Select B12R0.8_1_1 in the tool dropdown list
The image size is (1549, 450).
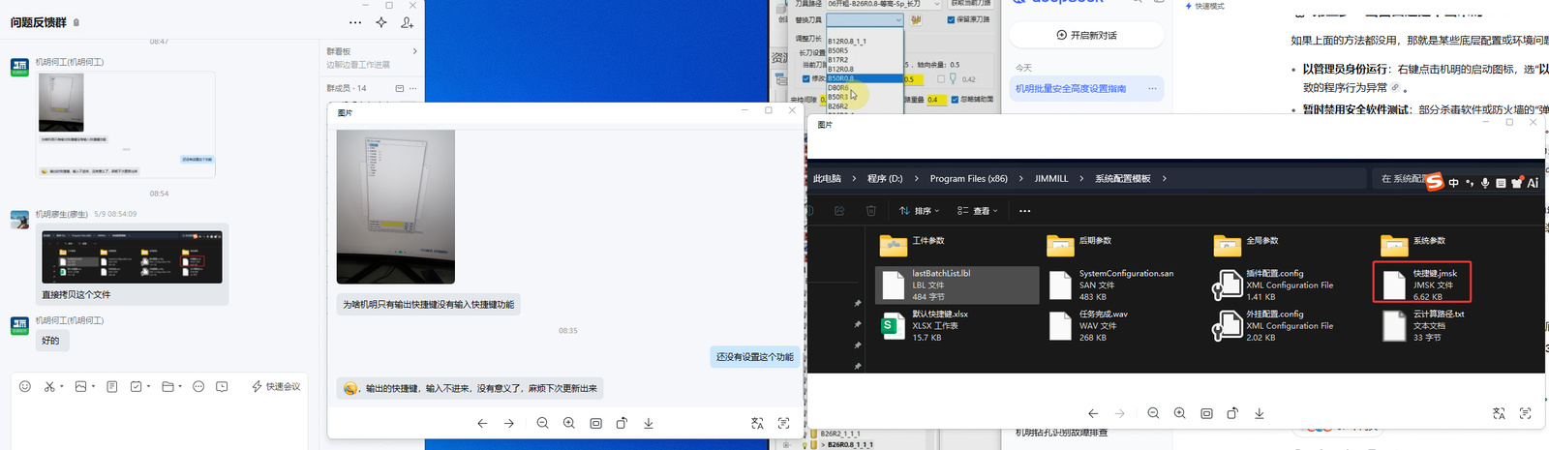pyautogui.click(x=865, y=42)
